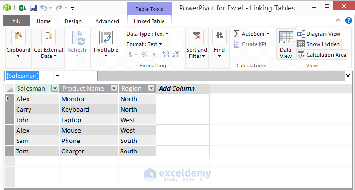355x190 pixels.
Task: Collapse the ribbon with caret icon
Action: tap(338, 20)
